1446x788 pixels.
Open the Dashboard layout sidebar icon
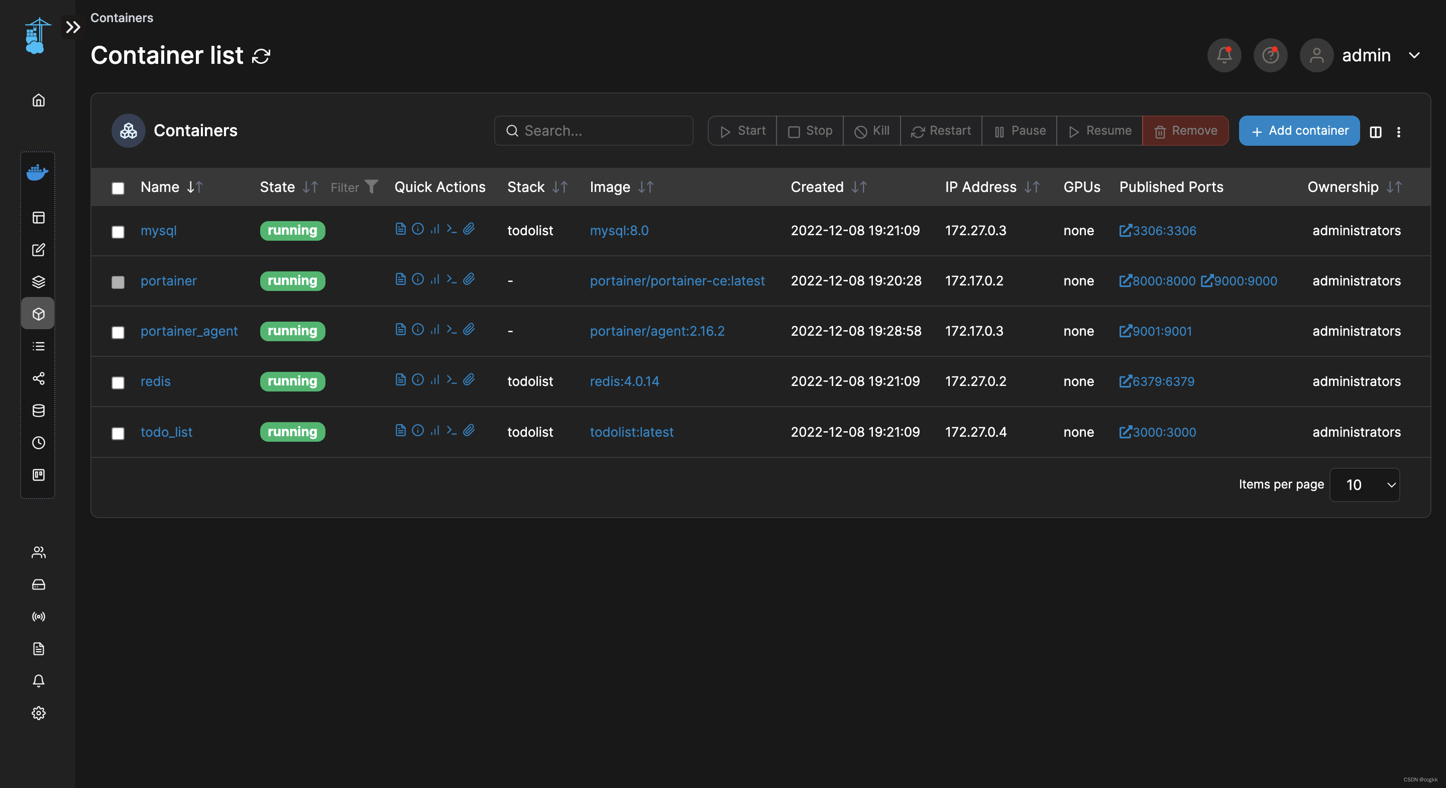tap(38, 218)
